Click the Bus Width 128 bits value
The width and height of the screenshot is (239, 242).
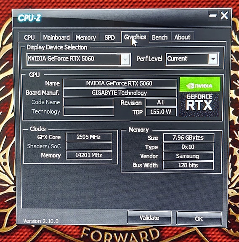pyautogui.click(x=189, y=165)
